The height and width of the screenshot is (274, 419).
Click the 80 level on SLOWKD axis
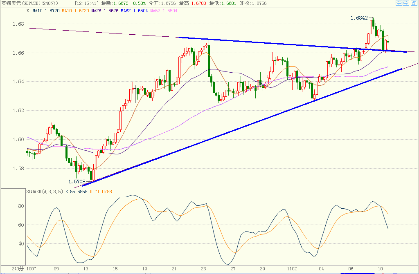(21, 206)
